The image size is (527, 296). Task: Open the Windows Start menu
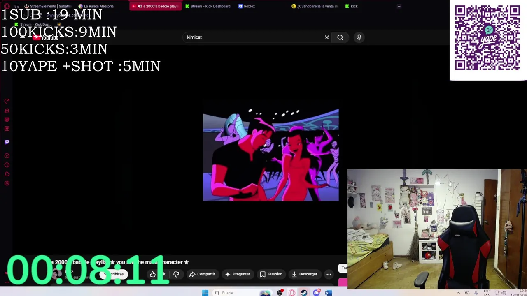point(205,293)
